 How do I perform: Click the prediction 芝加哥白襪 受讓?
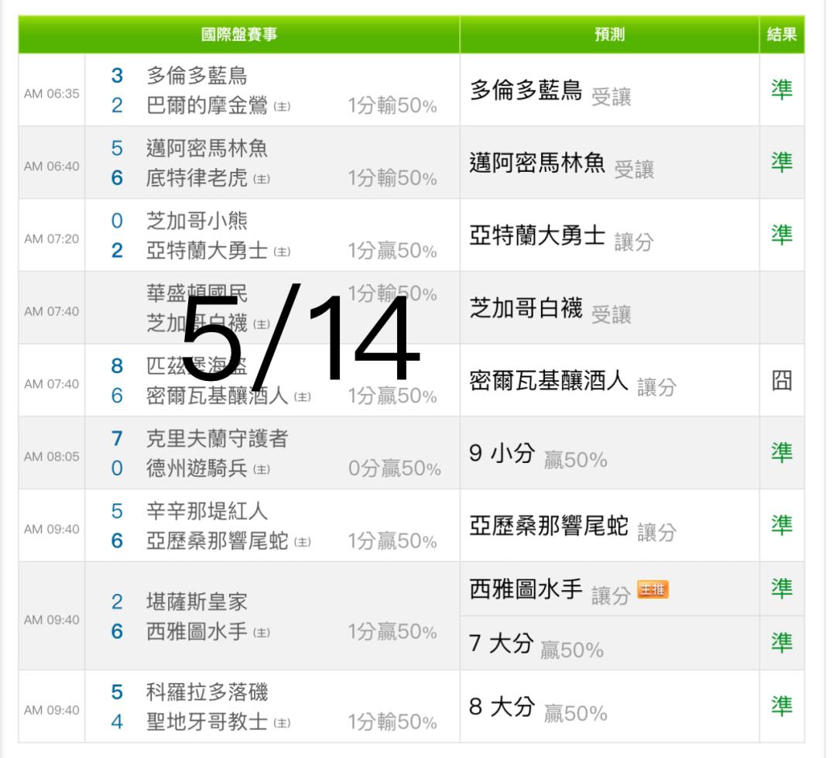550,310
